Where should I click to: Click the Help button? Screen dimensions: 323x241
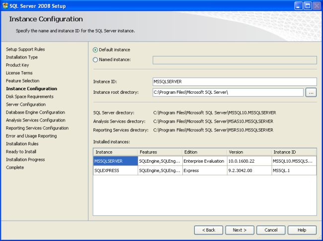tap(302, 230)
